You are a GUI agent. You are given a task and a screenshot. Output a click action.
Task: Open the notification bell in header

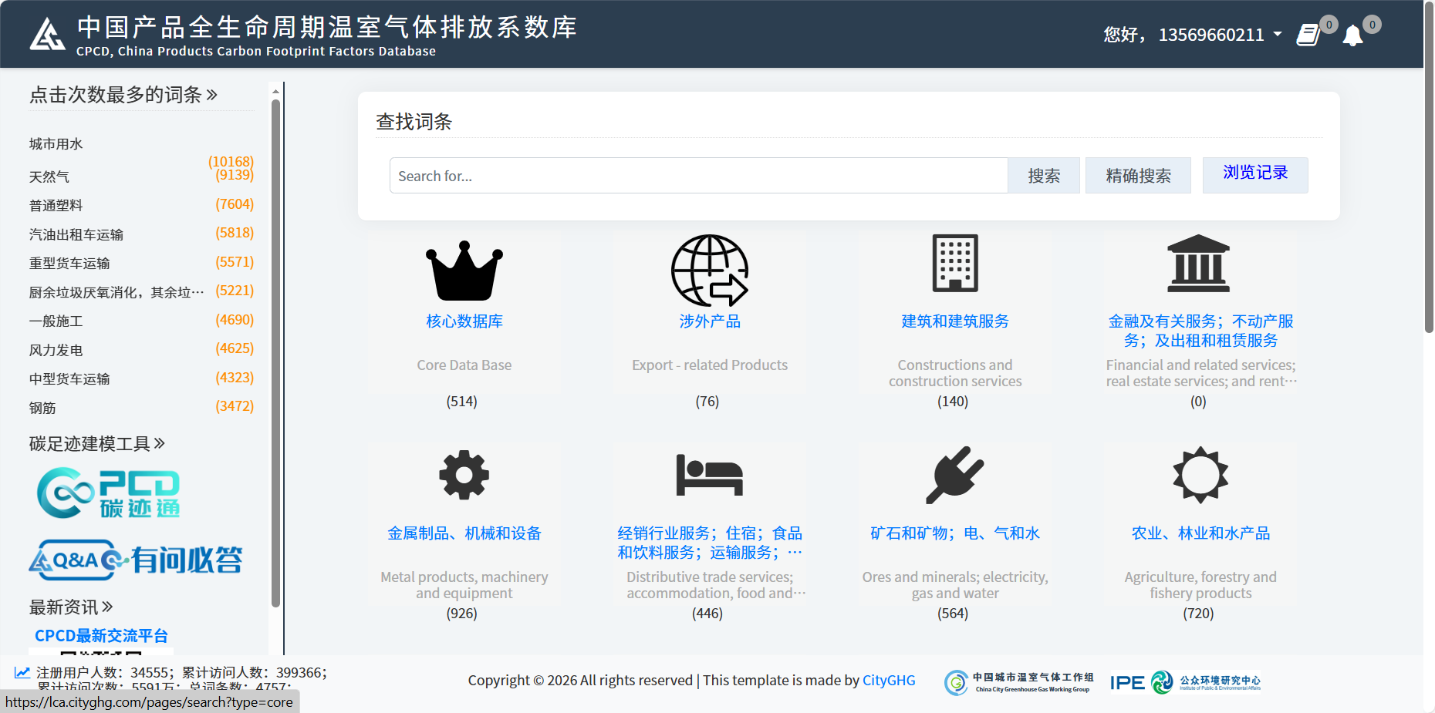(x=1352, y=35)
